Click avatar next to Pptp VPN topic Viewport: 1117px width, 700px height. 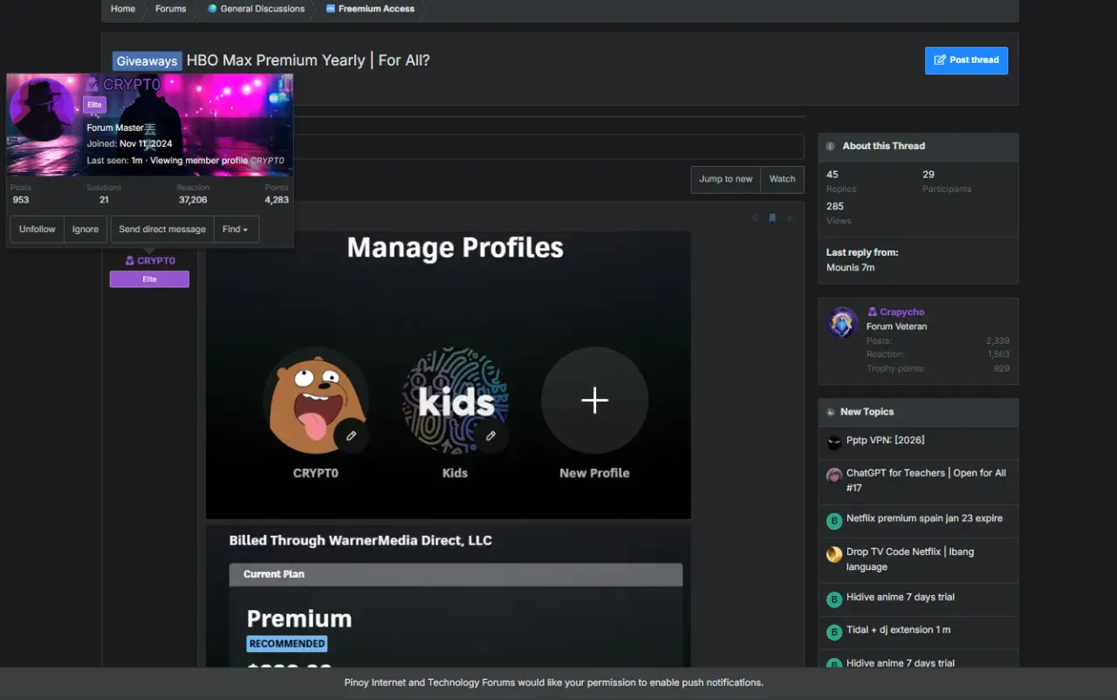(834, 443)
